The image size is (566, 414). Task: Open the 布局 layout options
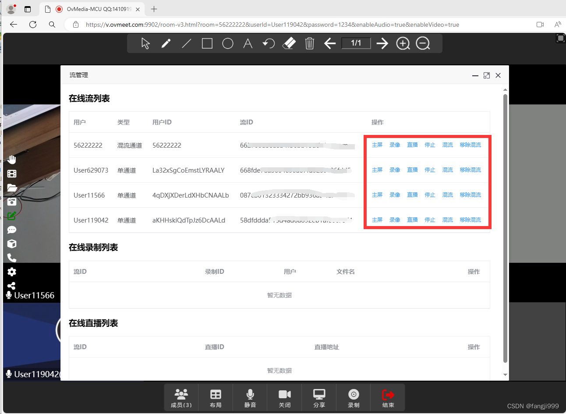click(216, 397)
